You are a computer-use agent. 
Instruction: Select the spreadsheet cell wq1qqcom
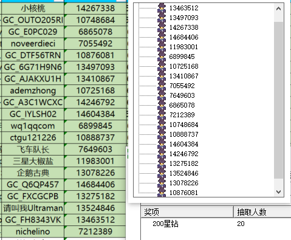click(33, 126)
